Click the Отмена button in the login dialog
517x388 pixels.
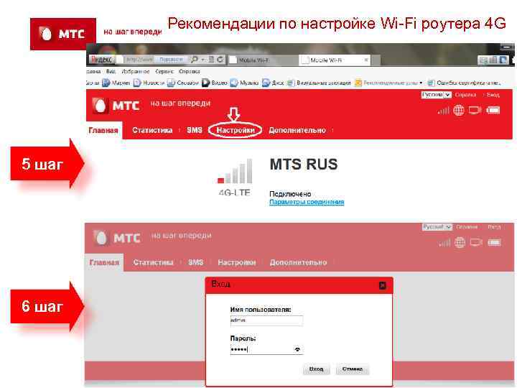[x=353, y=369]
